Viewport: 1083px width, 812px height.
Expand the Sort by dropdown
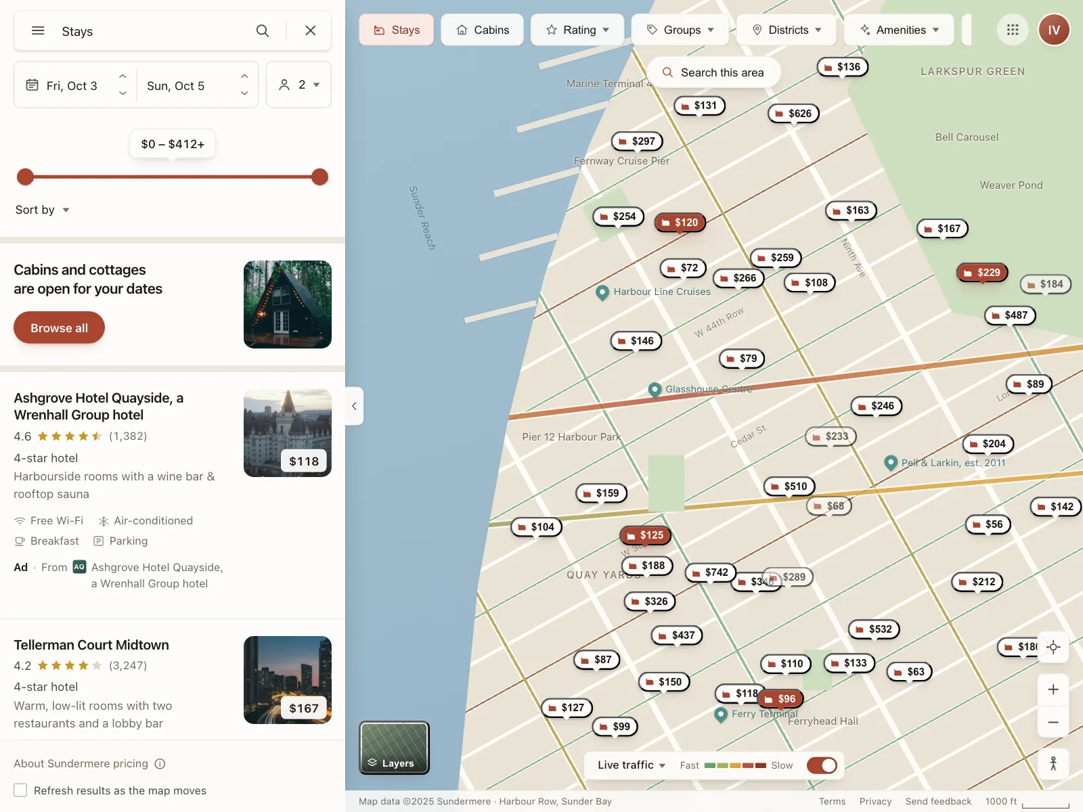[43, 210]
